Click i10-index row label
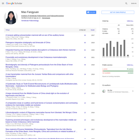 (105, 33)
